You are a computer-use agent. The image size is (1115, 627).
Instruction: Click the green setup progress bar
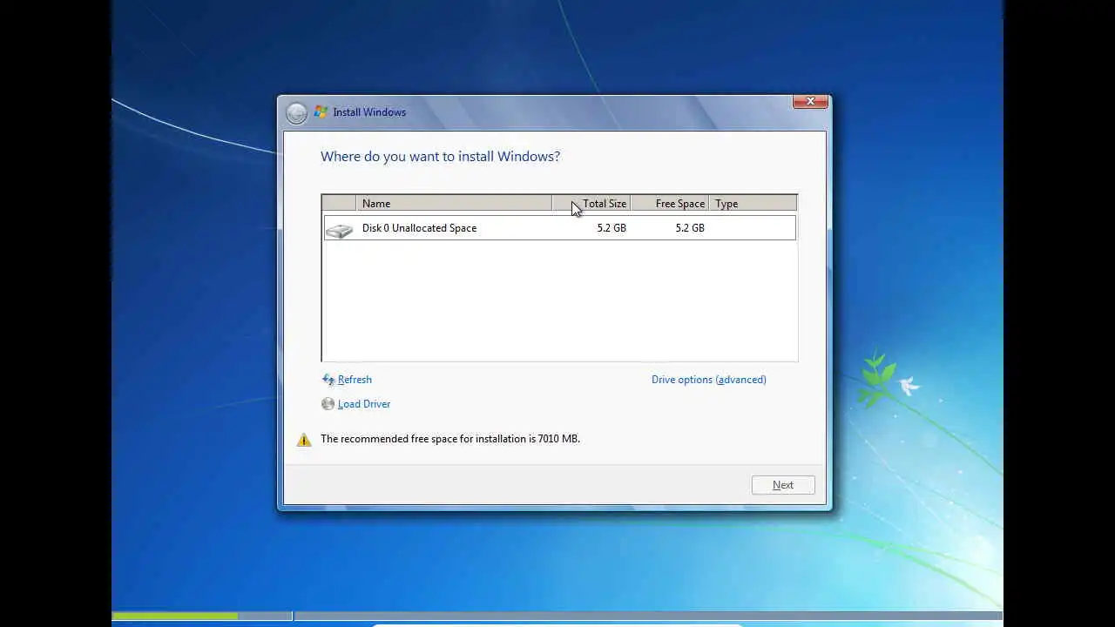pos(175,617)
